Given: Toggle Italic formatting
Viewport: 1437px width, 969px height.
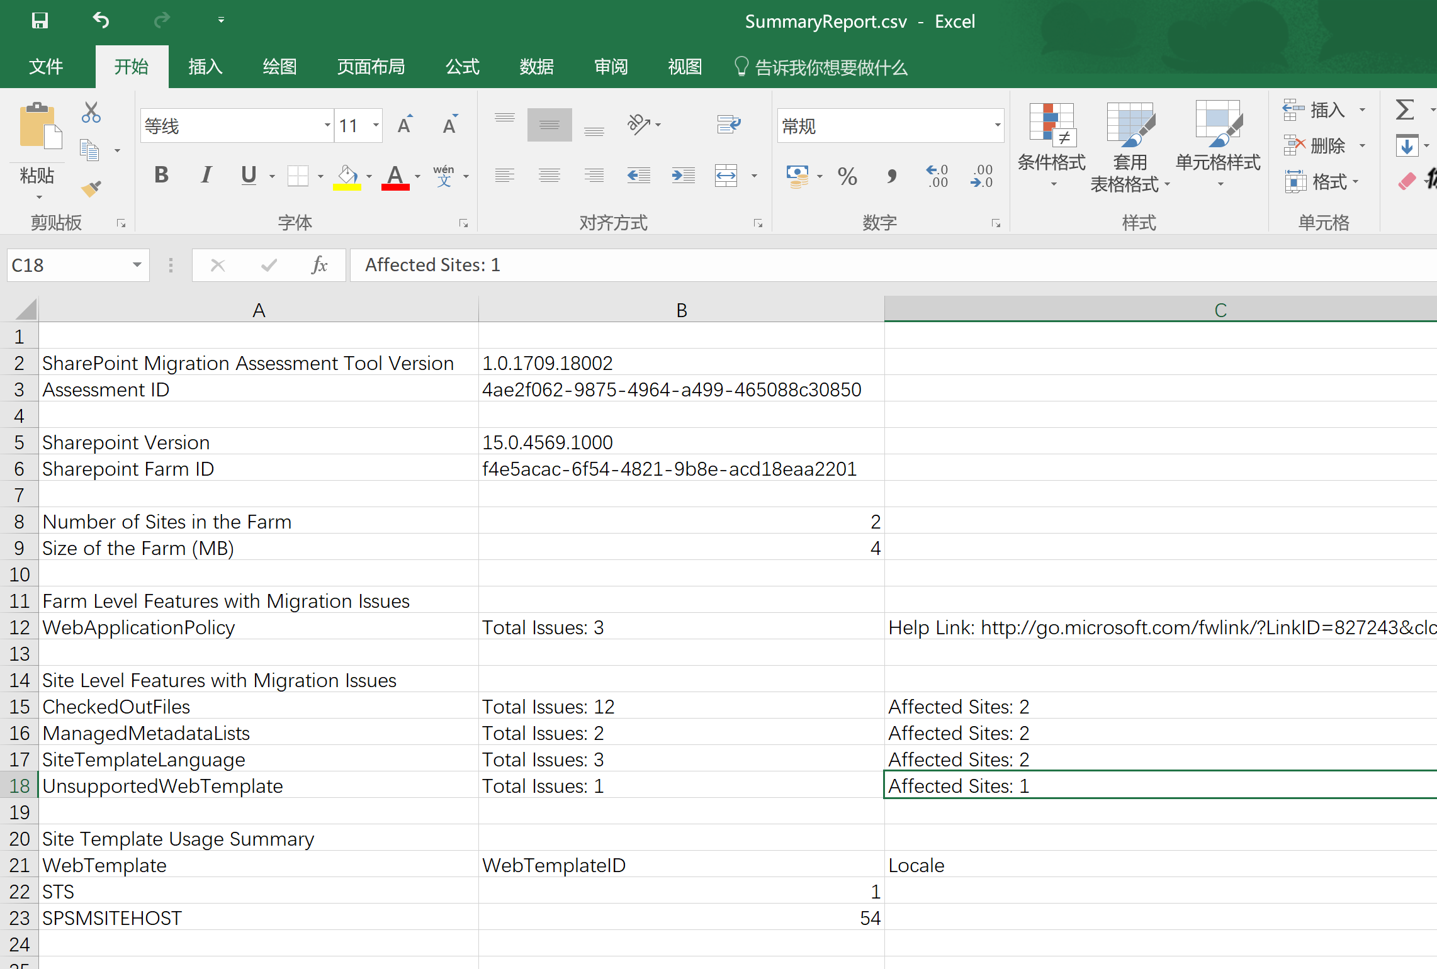Looking at the screenshot, I should [x=206, y=175].
